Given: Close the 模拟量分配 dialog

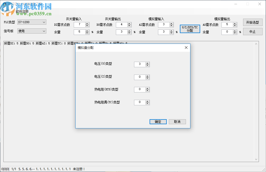Looking at the screenshot, I should point(186,48).
